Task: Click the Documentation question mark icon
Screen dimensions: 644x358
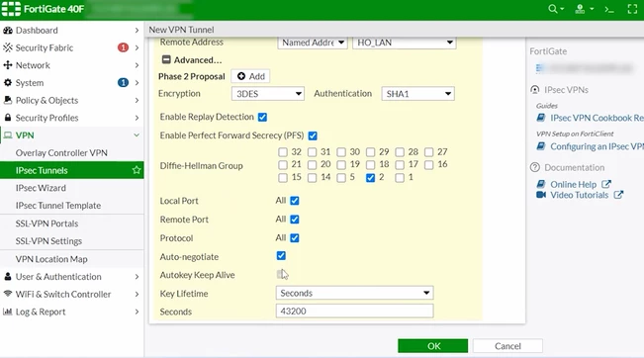Action: coord(535,167)
